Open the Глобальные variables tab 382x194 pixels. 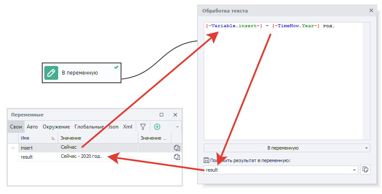click(89, 127)
